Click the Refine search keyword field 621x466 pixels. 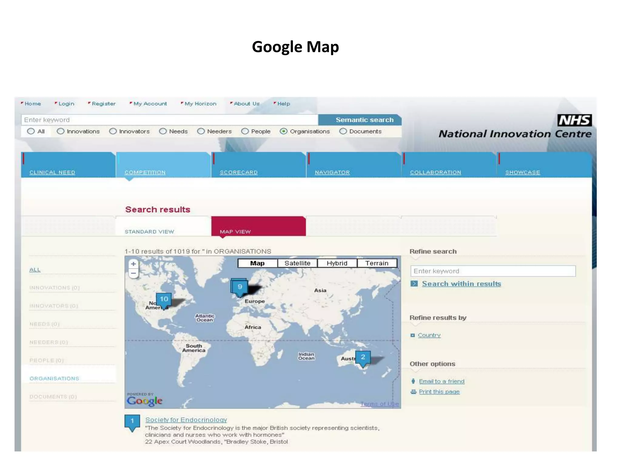tap(493, 271)
